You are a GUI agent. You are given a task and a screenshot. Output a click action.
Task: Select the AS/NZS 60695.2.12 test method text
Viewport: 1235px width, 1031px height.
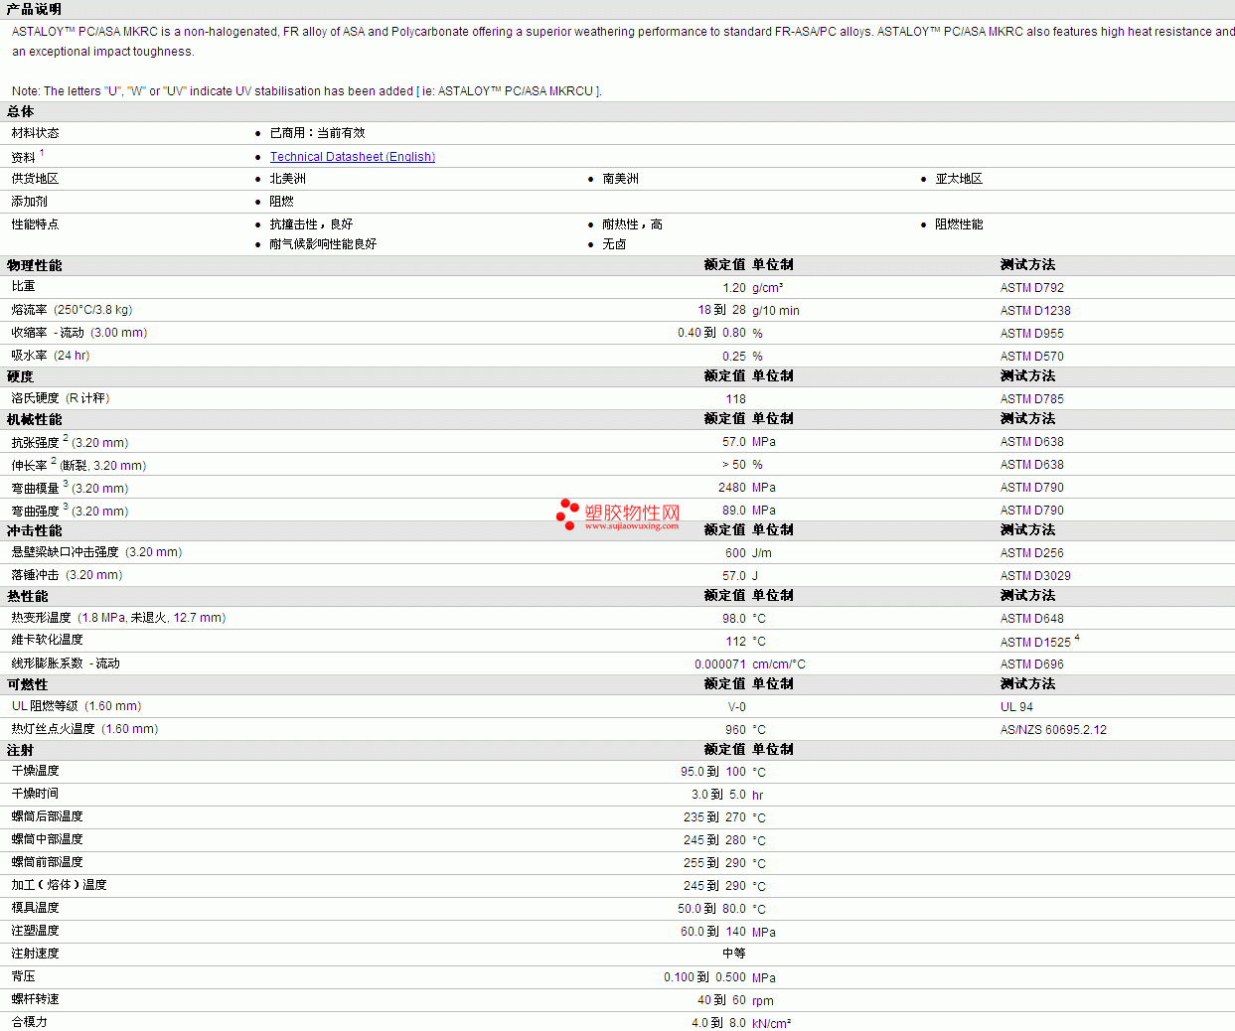point(1053,730)
